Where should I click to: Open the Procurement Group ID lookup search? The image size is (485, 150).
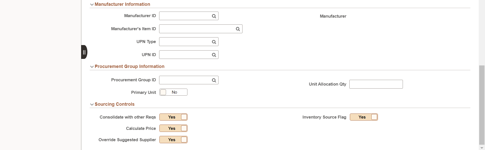[214, 80]
